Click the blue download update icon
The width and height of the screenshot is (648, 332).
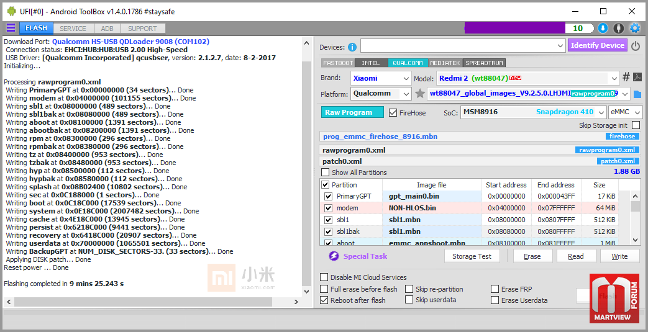coord(603,28)
